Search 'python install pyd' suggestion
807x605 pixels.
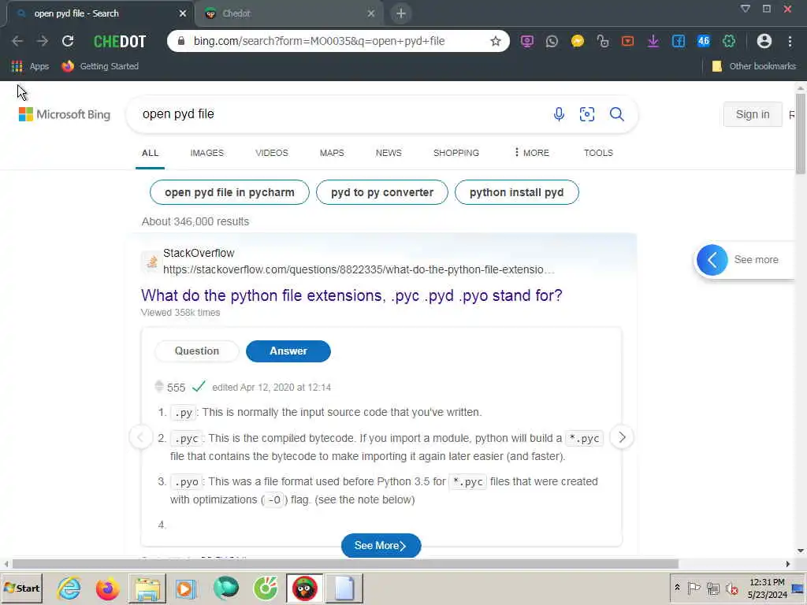[x=517, y=192]
